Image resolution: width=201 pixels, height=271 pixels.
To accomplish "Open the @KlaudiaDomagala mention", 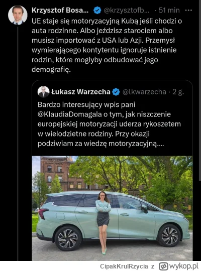I will [70, 114].
